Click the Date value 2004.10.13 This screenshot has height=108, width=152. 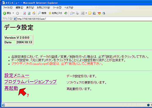click(24, 42)
